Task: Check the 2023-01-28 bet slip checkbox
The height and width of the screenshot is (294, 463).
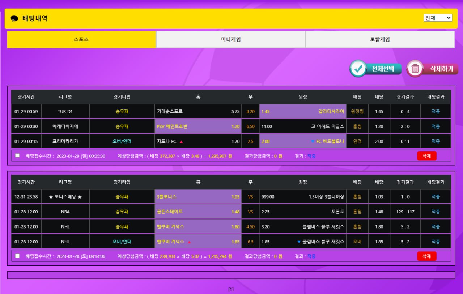Action: (17, 256)
